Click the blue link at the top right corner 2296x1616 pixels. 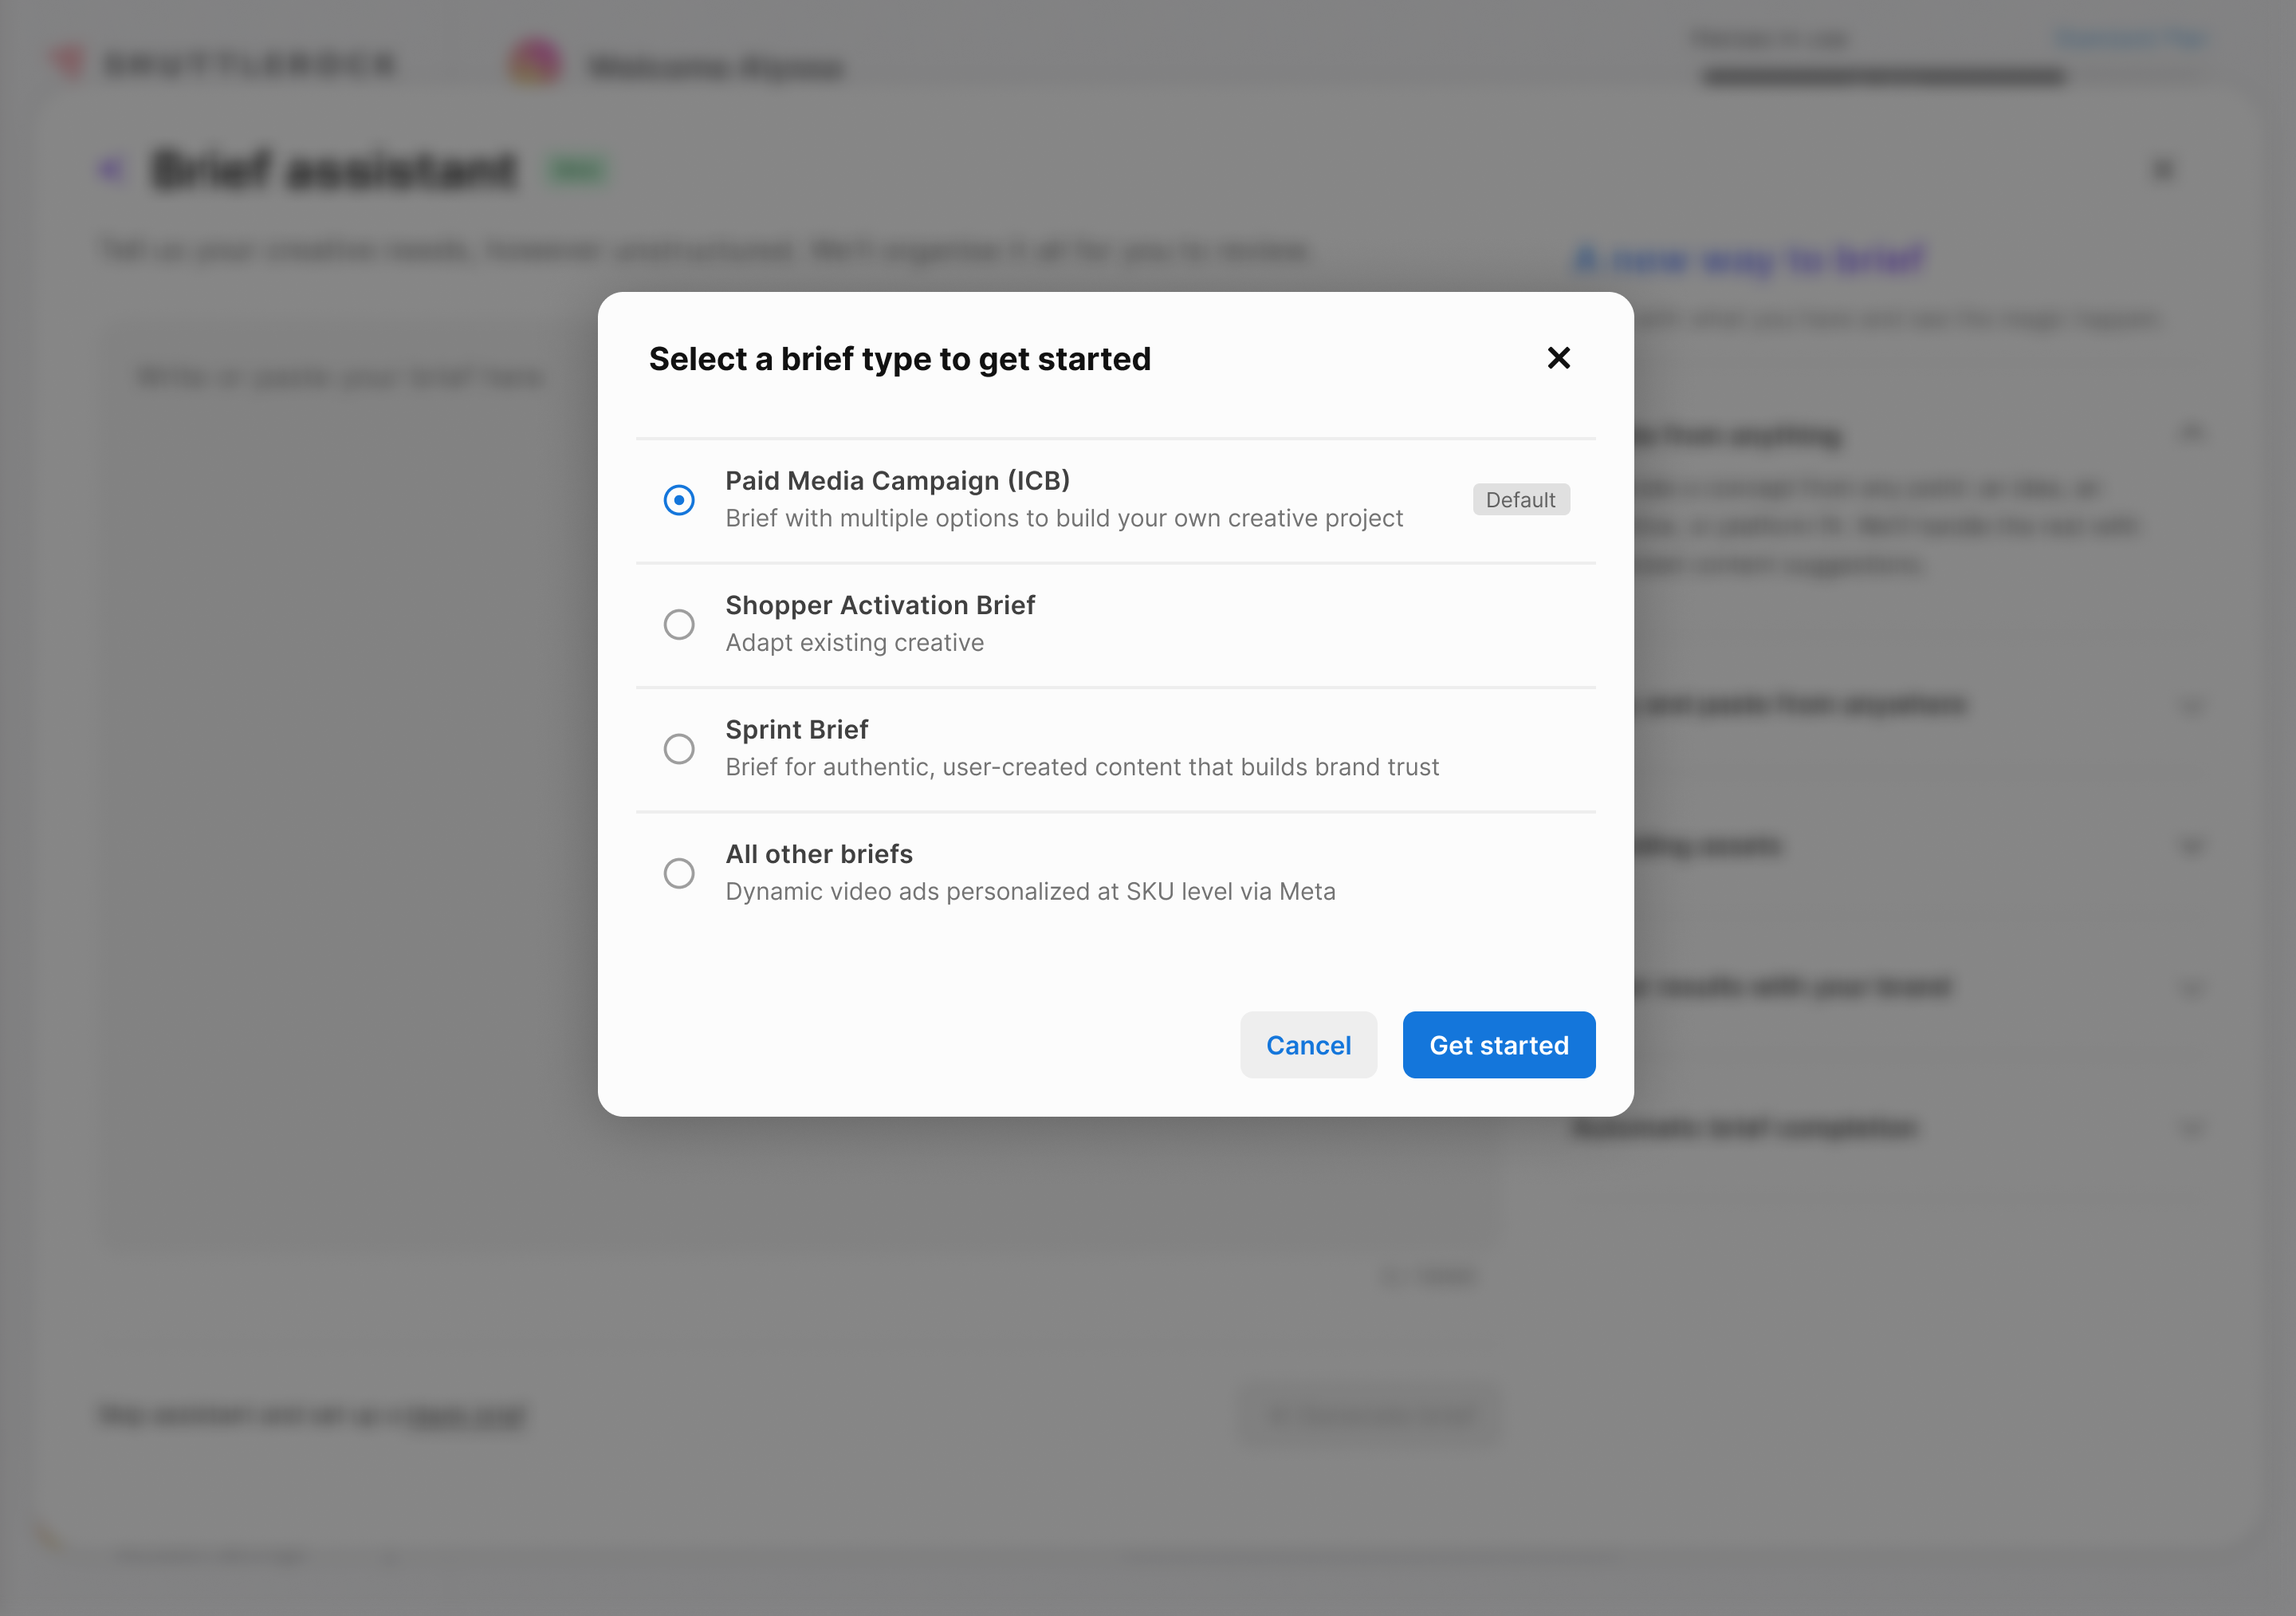tap(2131, 38)
